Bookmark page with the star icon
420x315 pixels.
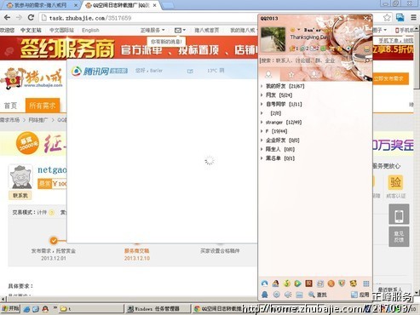pos(387,18)
